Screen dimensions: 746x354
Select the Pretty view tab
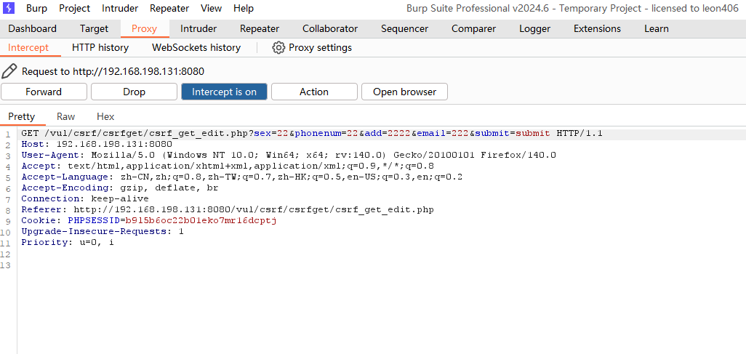tap(21, 116)
